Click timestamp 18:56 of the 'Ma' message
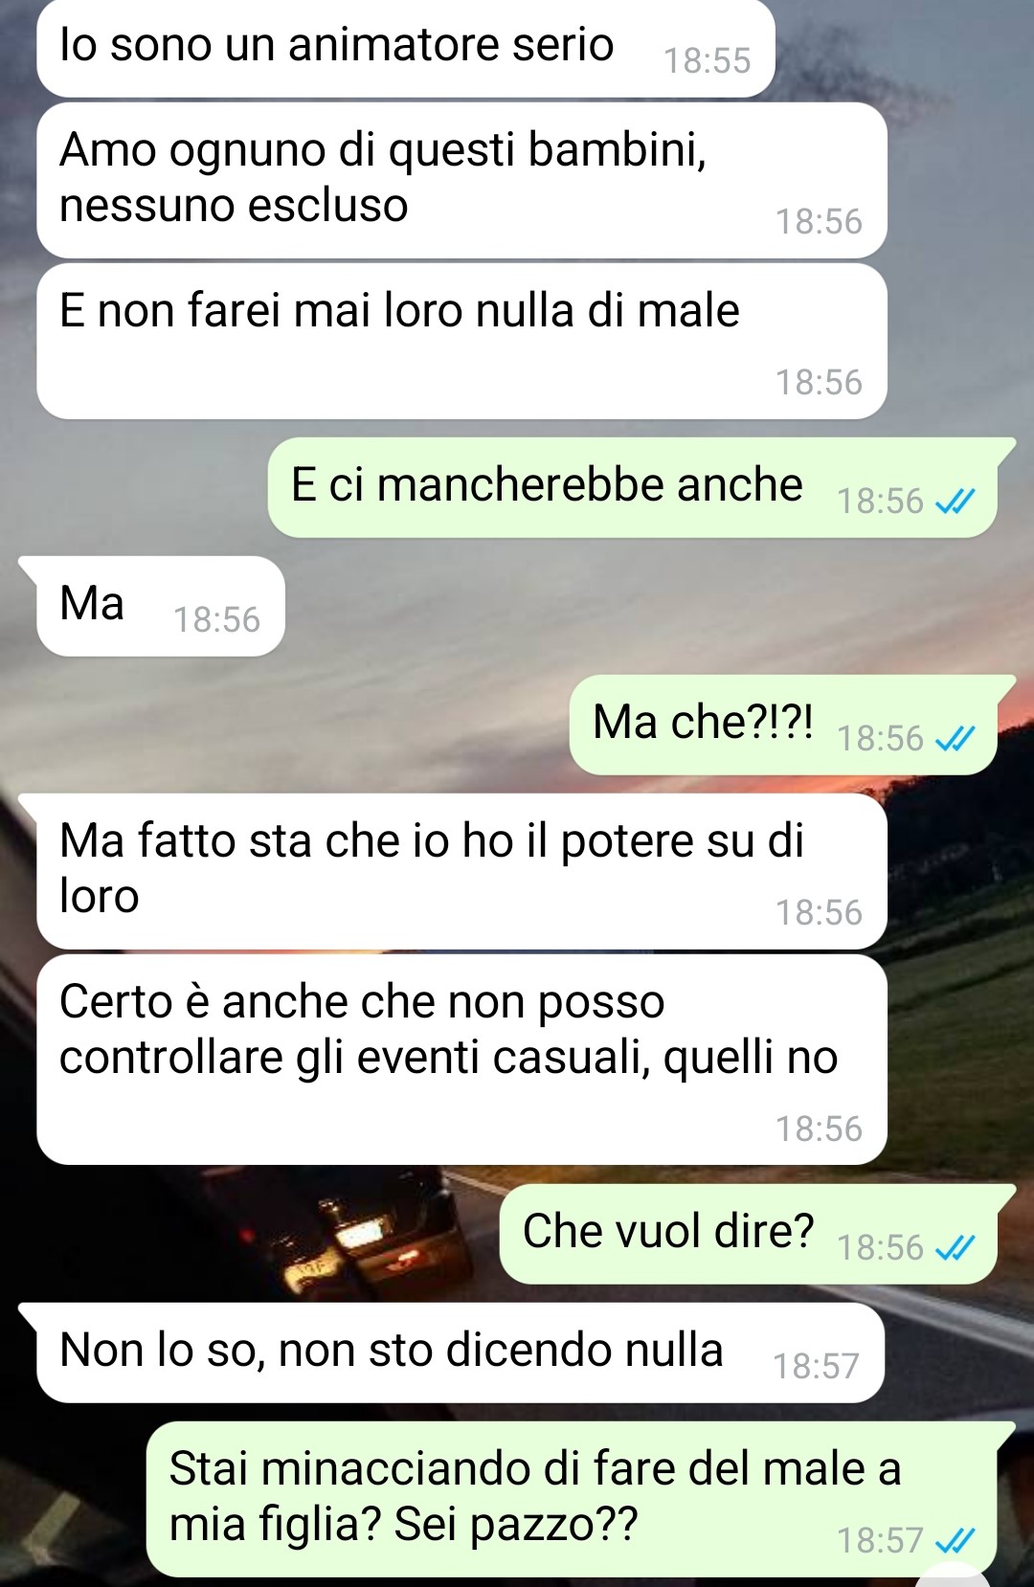 (216, 619)
